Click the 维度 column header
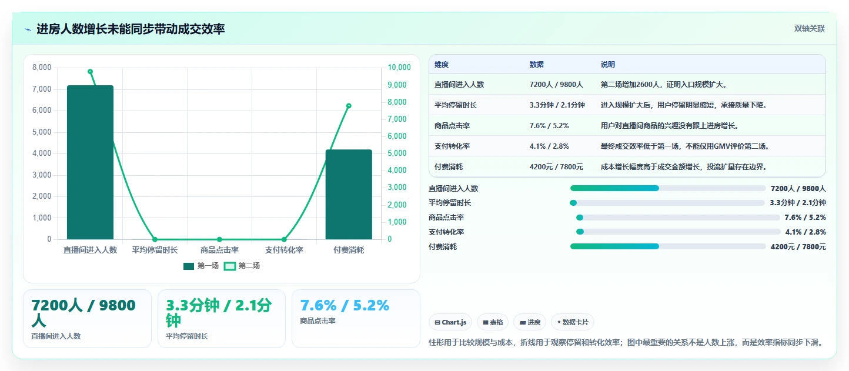The height and width of the screenshot is (371, 849). (x=442, y=65)
